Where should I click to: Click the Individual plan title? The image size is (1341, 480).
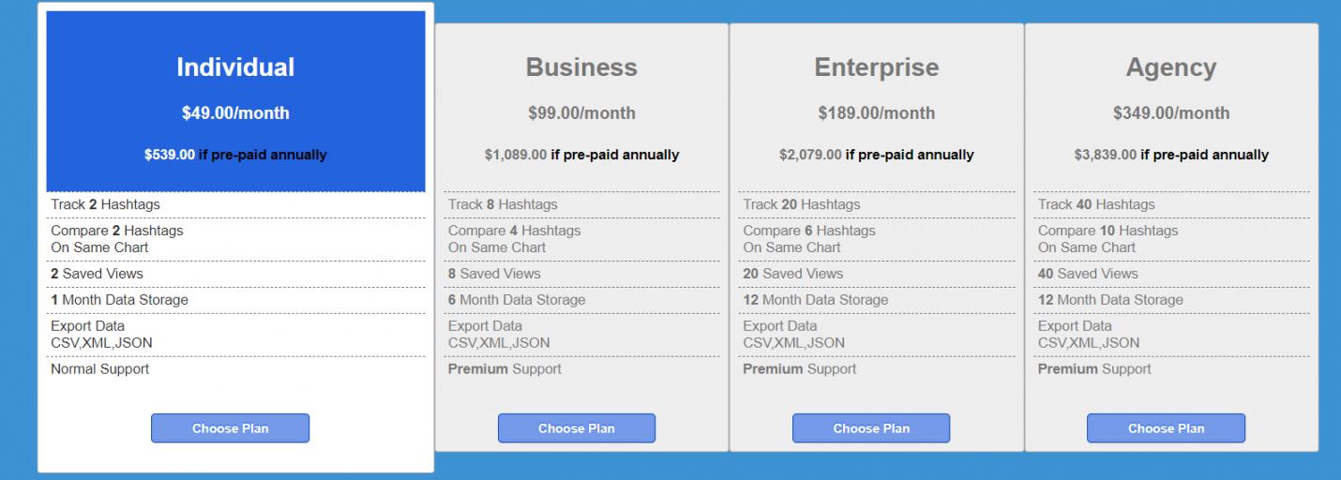point(235,67)
